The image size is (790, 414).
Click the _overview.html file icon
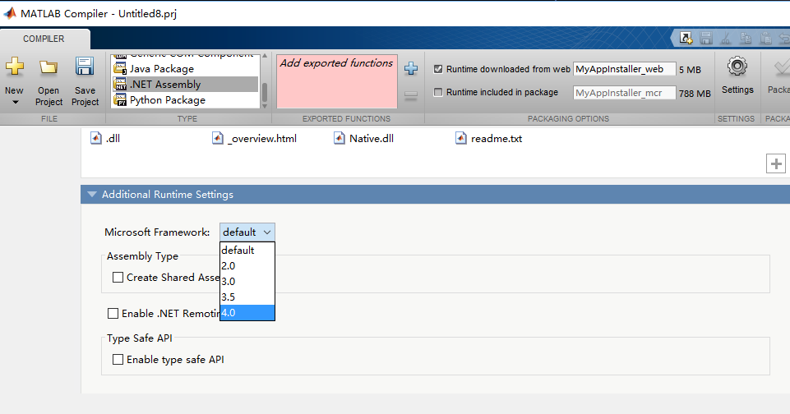tap(219, 139)
